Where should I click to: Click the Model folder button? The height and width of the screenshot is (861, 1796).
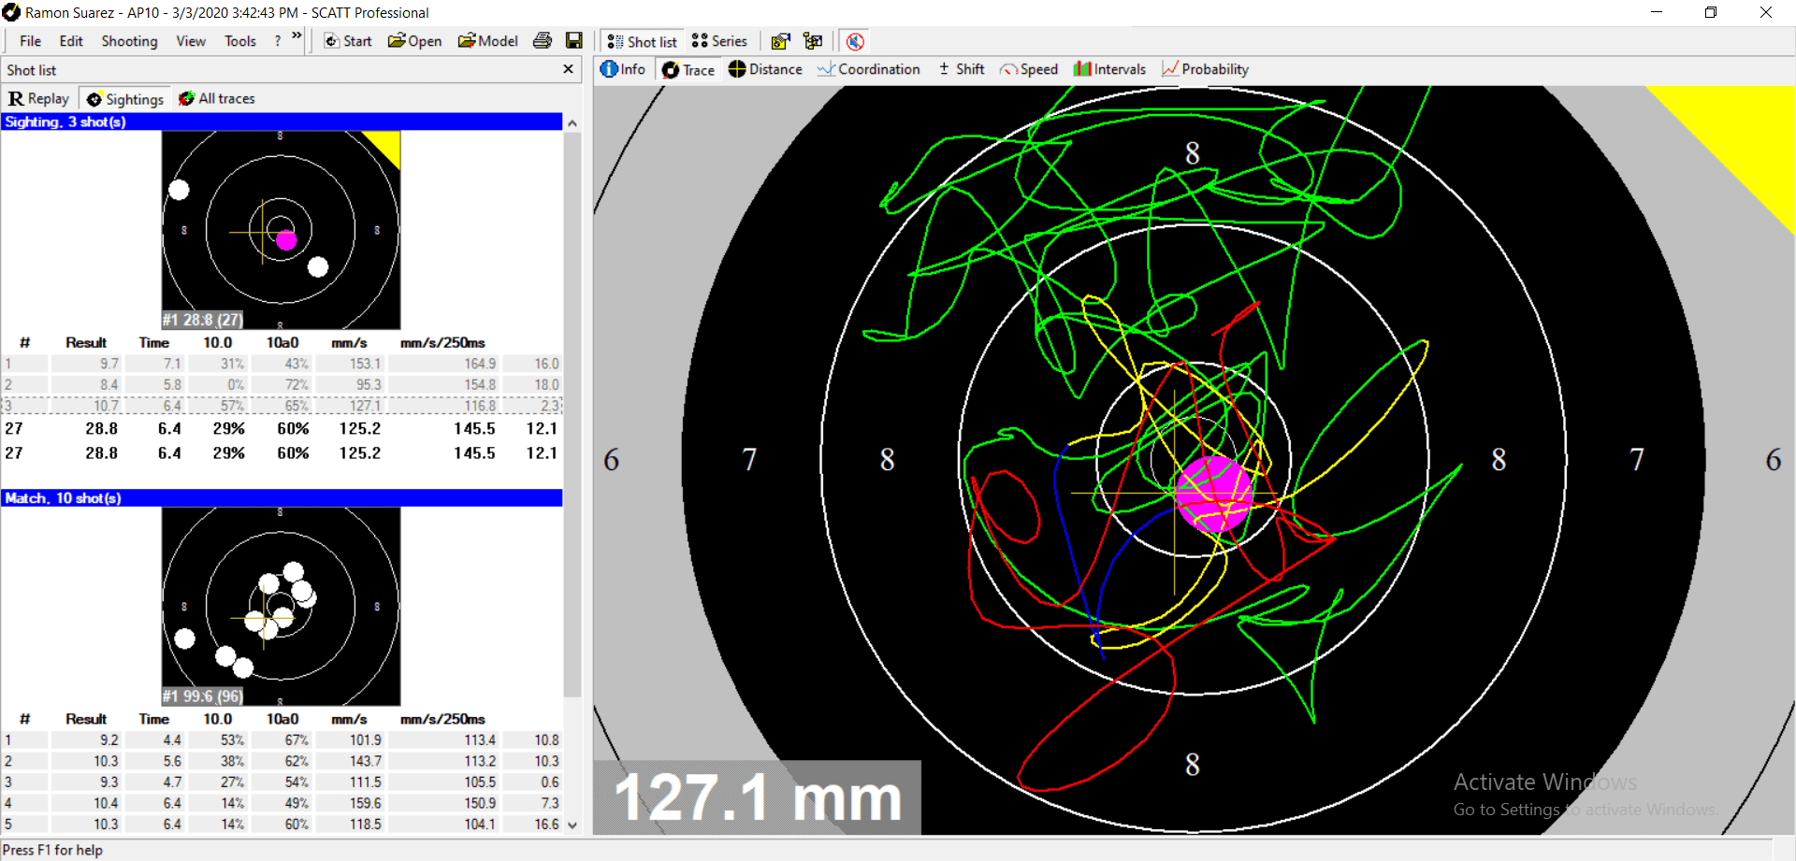click(487, 41)
